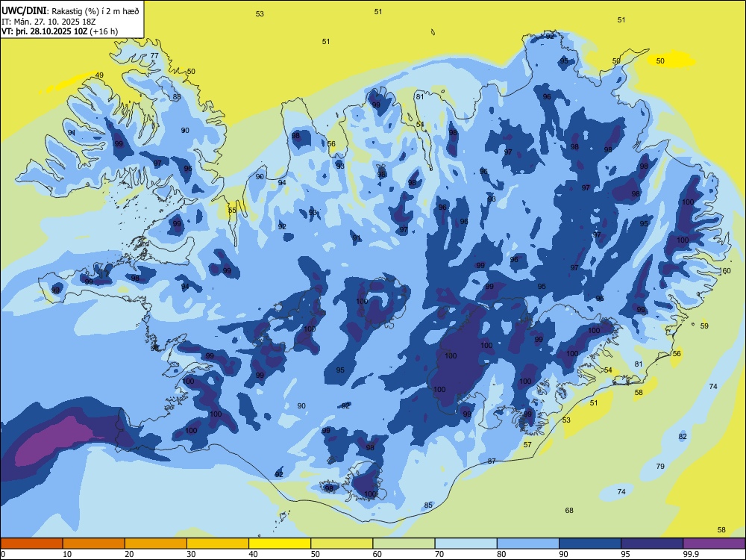Viewport: 746px width, 560px height.
Task: Click the map humidity value '87'
Action: [492, 461]
